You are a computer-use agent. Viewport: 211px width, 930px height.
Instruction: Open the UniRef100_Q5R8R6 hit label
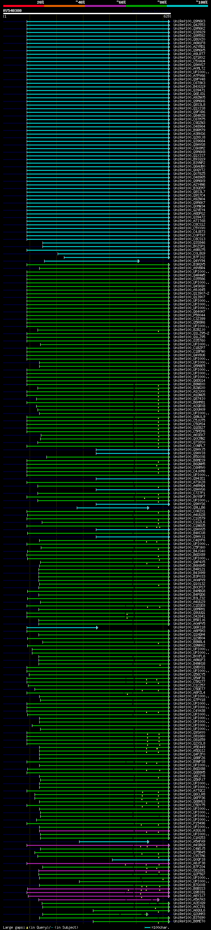click(x=189, y=322)
